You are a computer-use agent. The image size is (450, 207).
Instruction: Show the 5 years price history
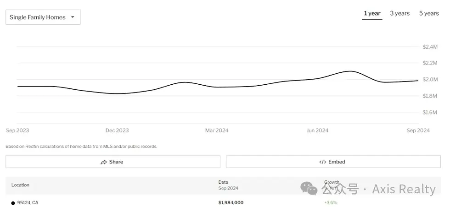coord(429,13)
